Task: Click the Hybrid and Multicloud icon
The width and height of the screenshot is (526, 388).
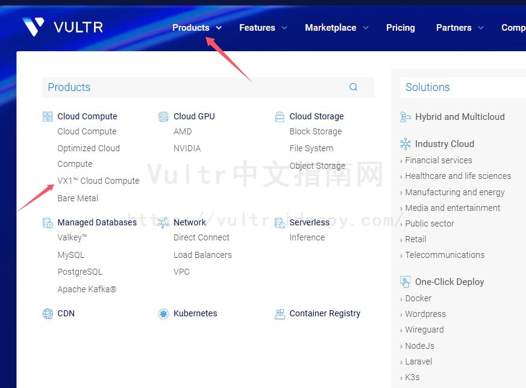Action: [405, 117]
